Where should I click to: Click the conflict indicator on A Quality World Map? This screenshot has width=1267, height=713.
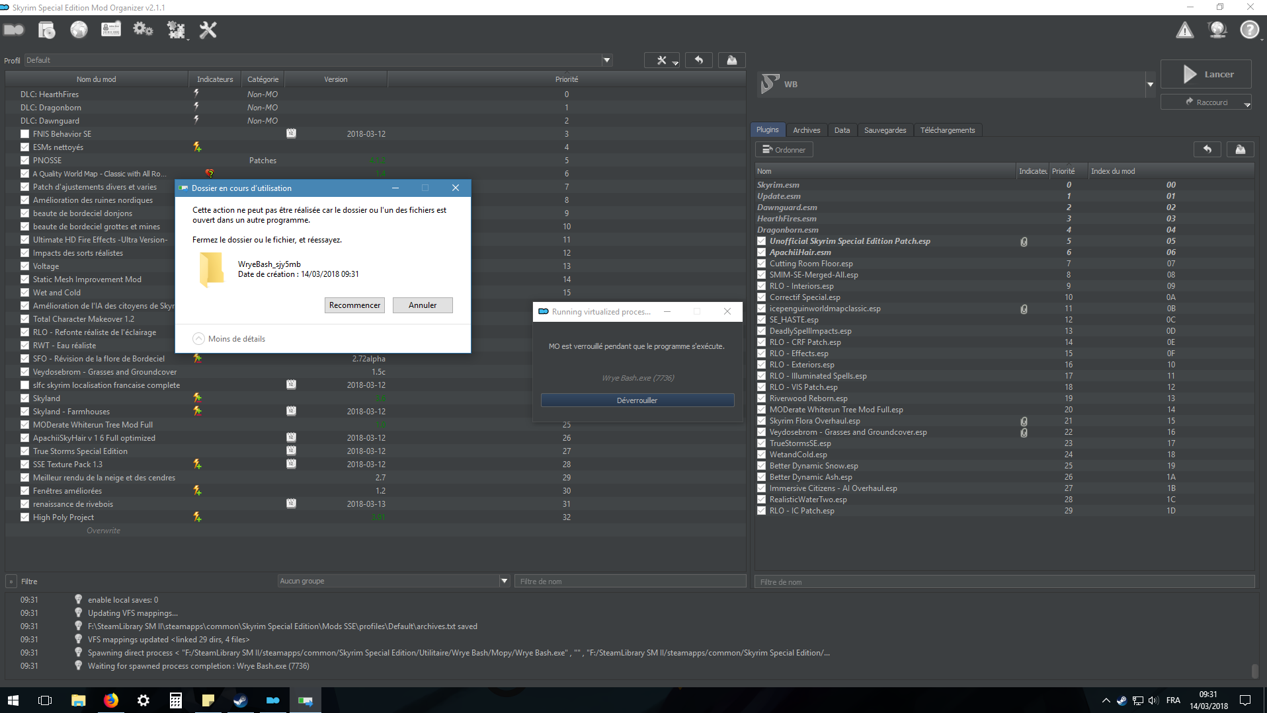pyautogui.click(x=210, y=173)
